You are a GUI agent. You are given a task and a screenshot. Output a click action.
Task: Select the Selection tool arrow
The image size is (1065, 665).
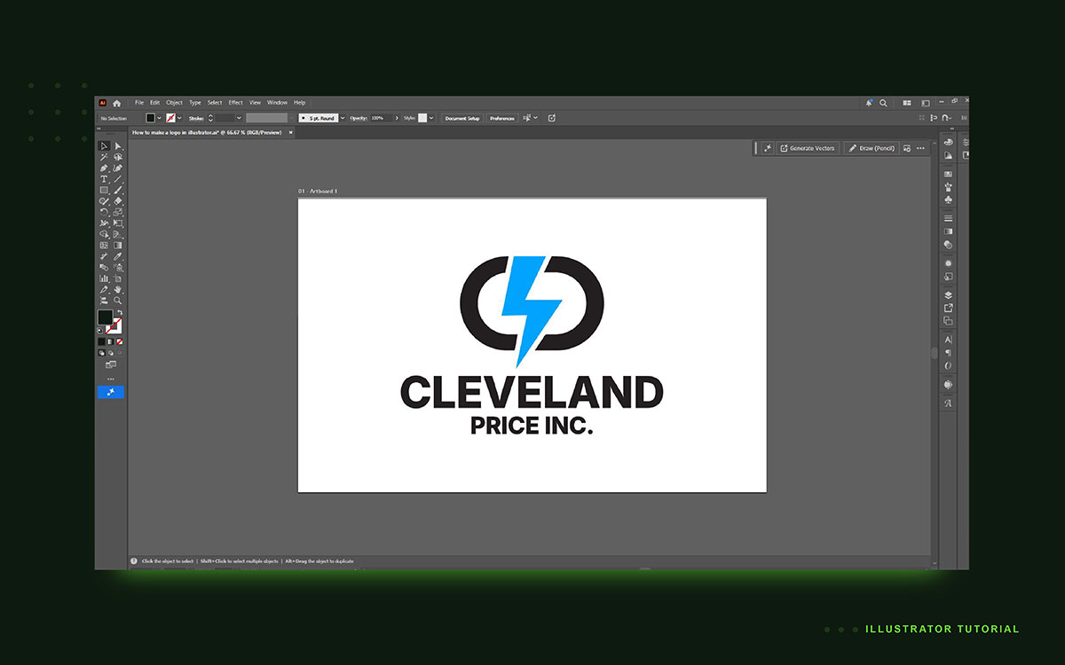click(x=104, y=145)
